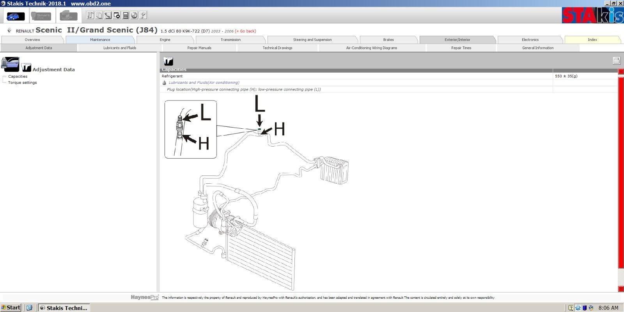
Task: Open the Overview tab
Action: pos(32,40)
